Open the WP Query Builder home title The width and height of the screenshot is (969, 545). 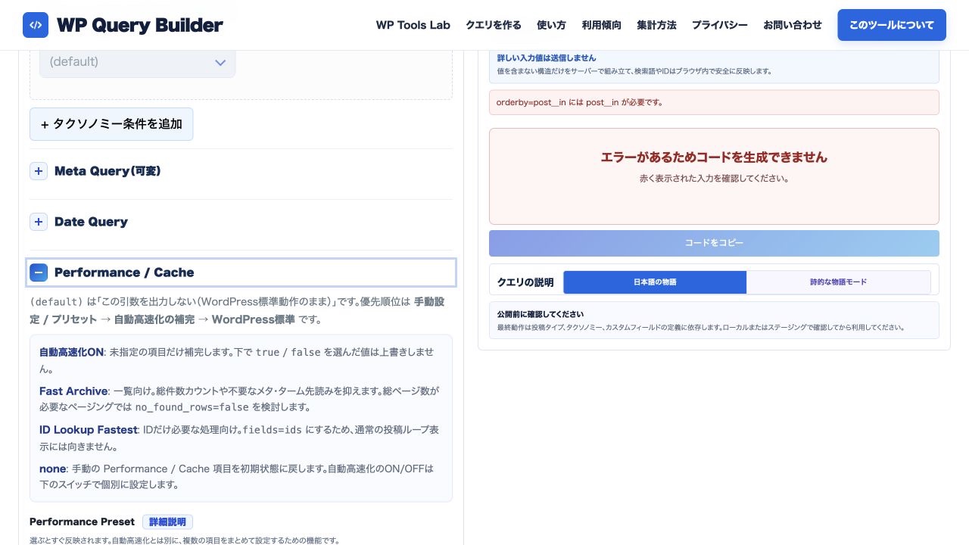coord(139,25)
